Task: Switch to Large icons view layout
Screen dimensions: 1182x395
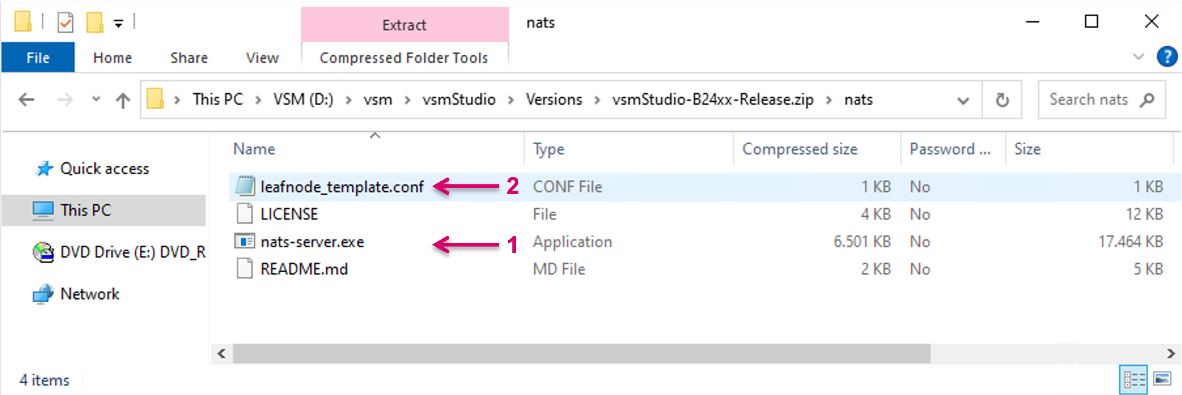Action: (1162, 379)
